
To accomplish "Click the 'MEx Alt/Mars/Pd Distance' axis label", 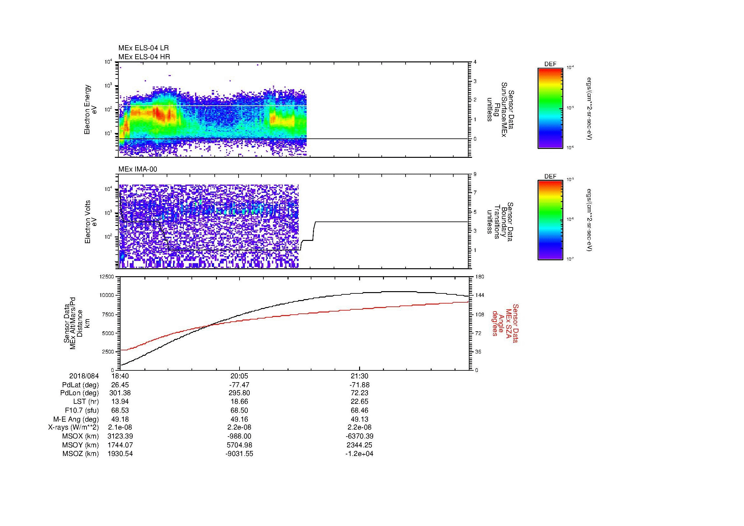I will click(x=76, y=323).
